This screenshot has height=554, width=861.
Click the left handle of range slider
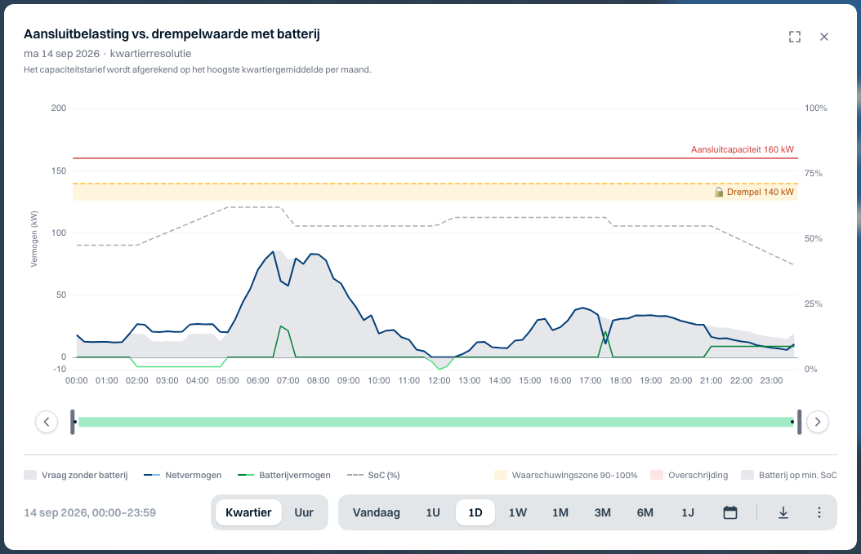73,422
